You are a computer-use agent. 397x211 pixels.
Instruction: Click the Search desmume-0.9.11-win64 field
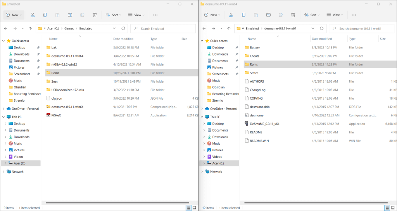pyautogui.click(x=362, y=29)
